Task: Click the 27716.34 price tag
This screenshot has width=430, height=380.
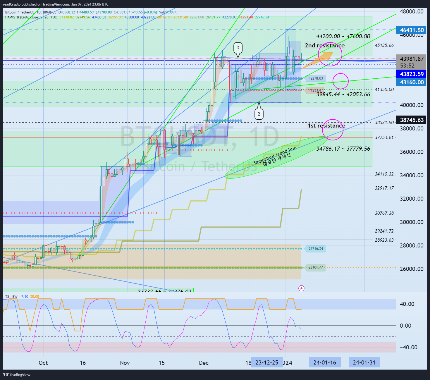Action: 315,249
